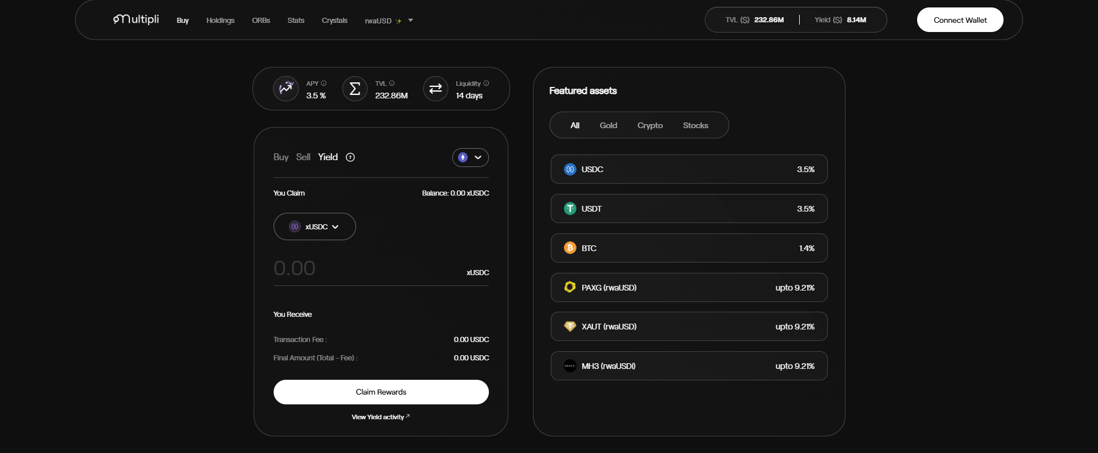Click the Featured assets heading
This screenshot has width=1098, height=453.
tap(583, 91)
